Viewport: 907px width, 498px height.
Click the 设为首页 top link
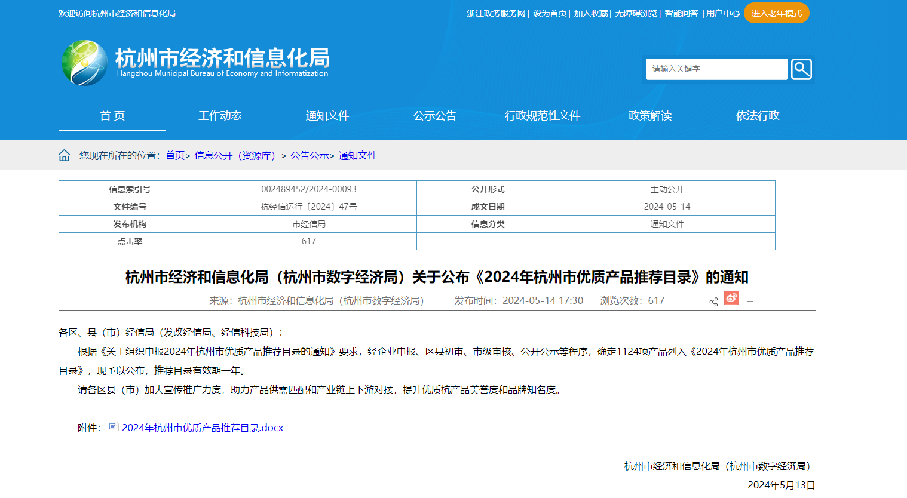pos(550,13)
